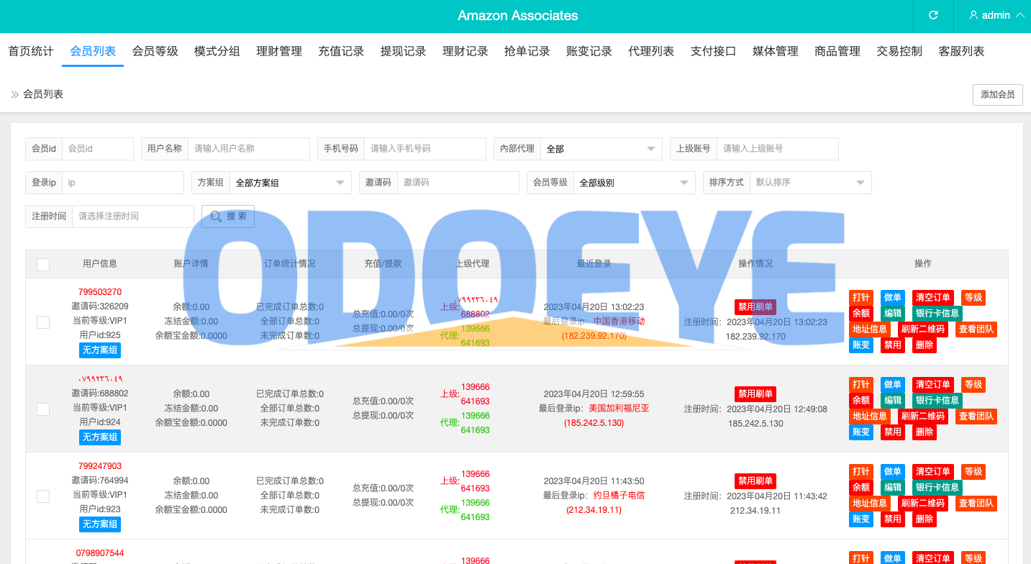Switch to the 充值记录 tab
1031x564 pixels.
(x=341, y=51)
